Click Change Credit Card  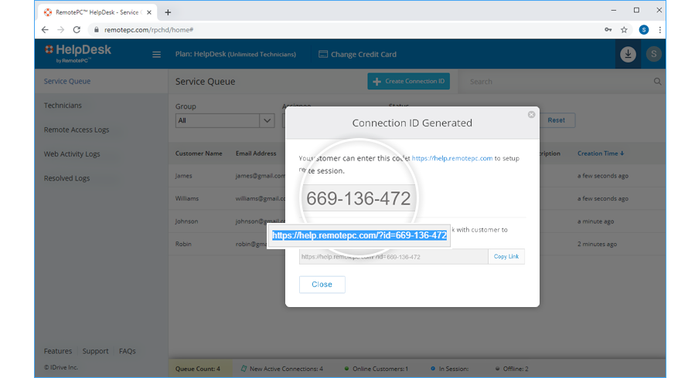[363, 55]
